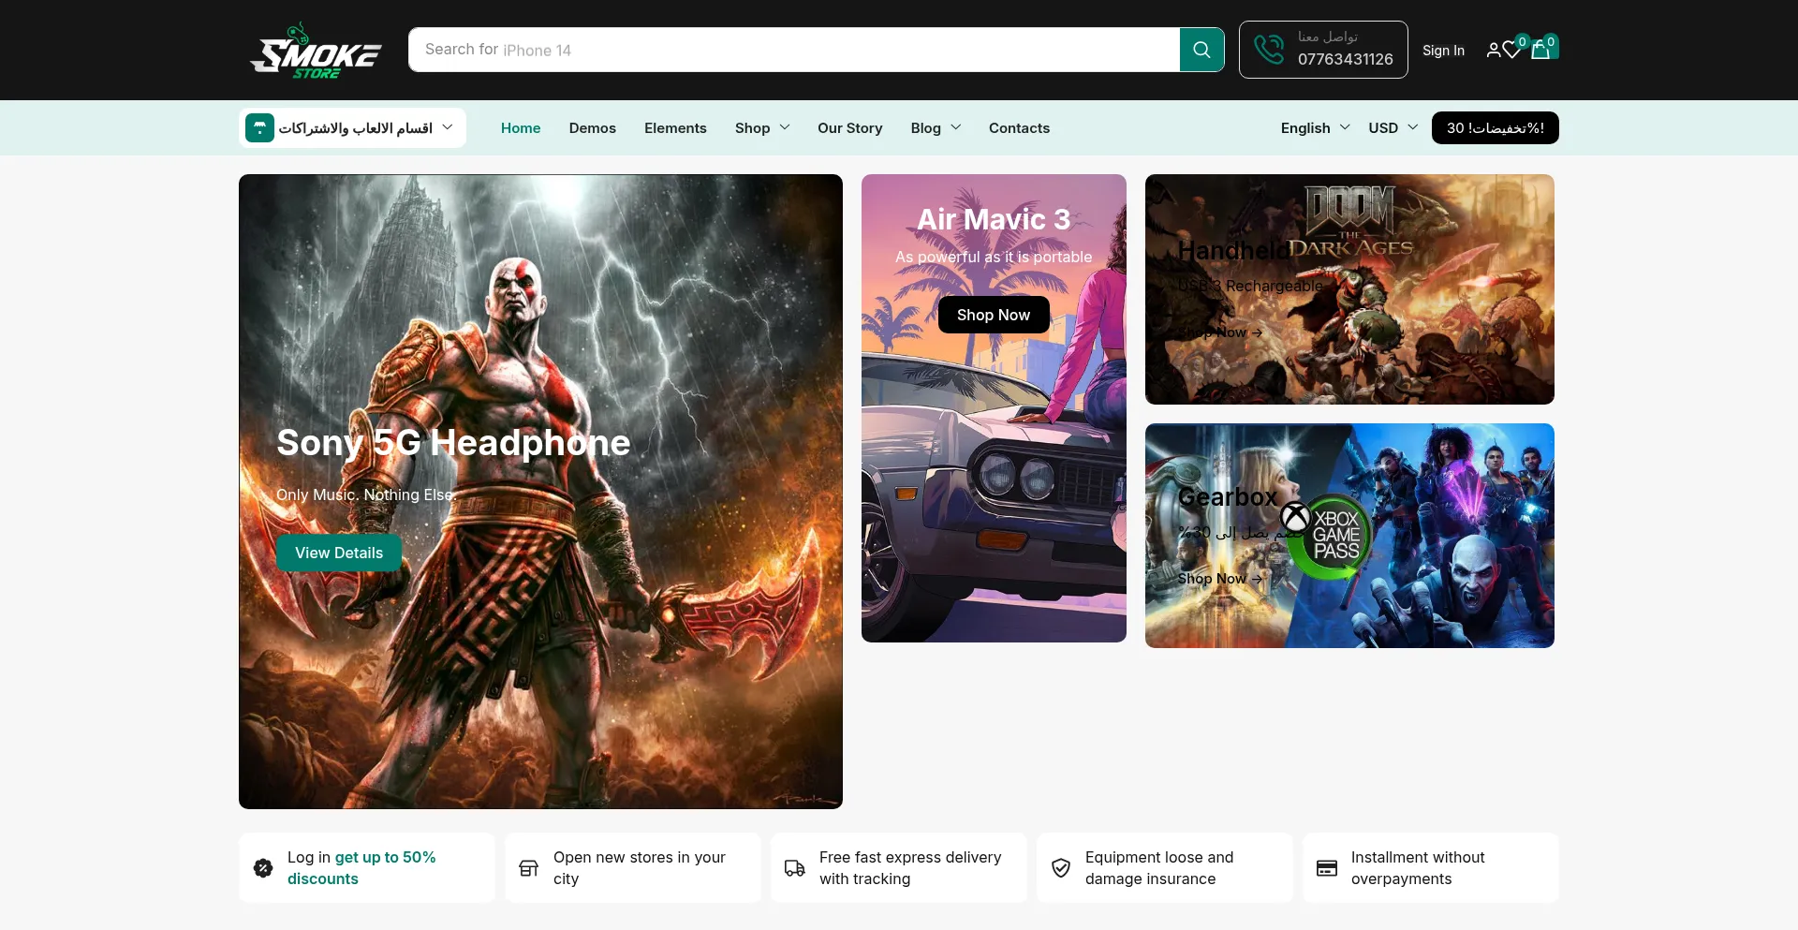Click the green categories store icon
Screen dimensions: 1798x930
click(259, 128)
